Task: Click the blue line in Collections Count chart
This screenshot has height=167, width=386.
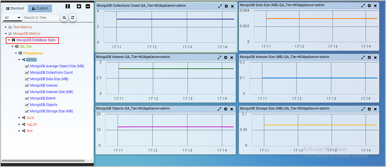Action: (175, 19)
